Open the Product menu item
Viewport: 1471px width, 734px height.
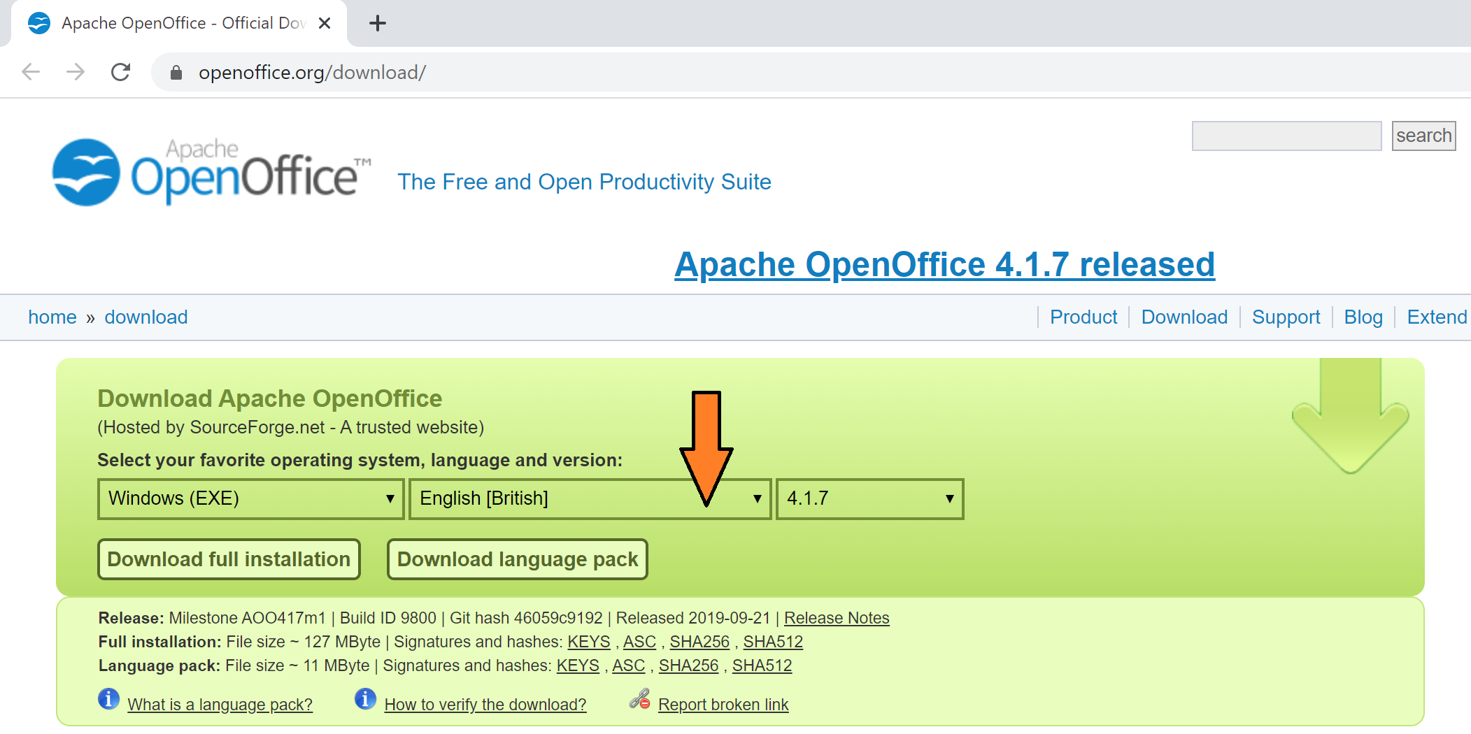(x=1083, y=317)
